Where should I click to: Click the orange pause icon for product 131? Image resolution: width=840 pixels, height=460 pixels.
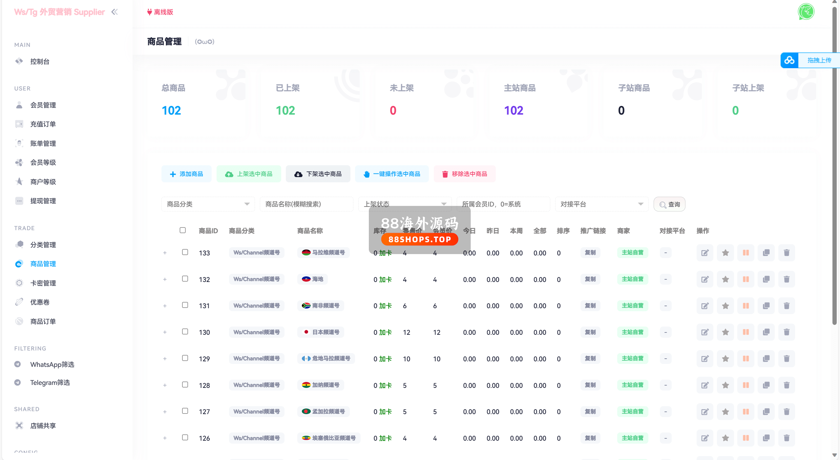pyautogui.click(x=745, y=306)
